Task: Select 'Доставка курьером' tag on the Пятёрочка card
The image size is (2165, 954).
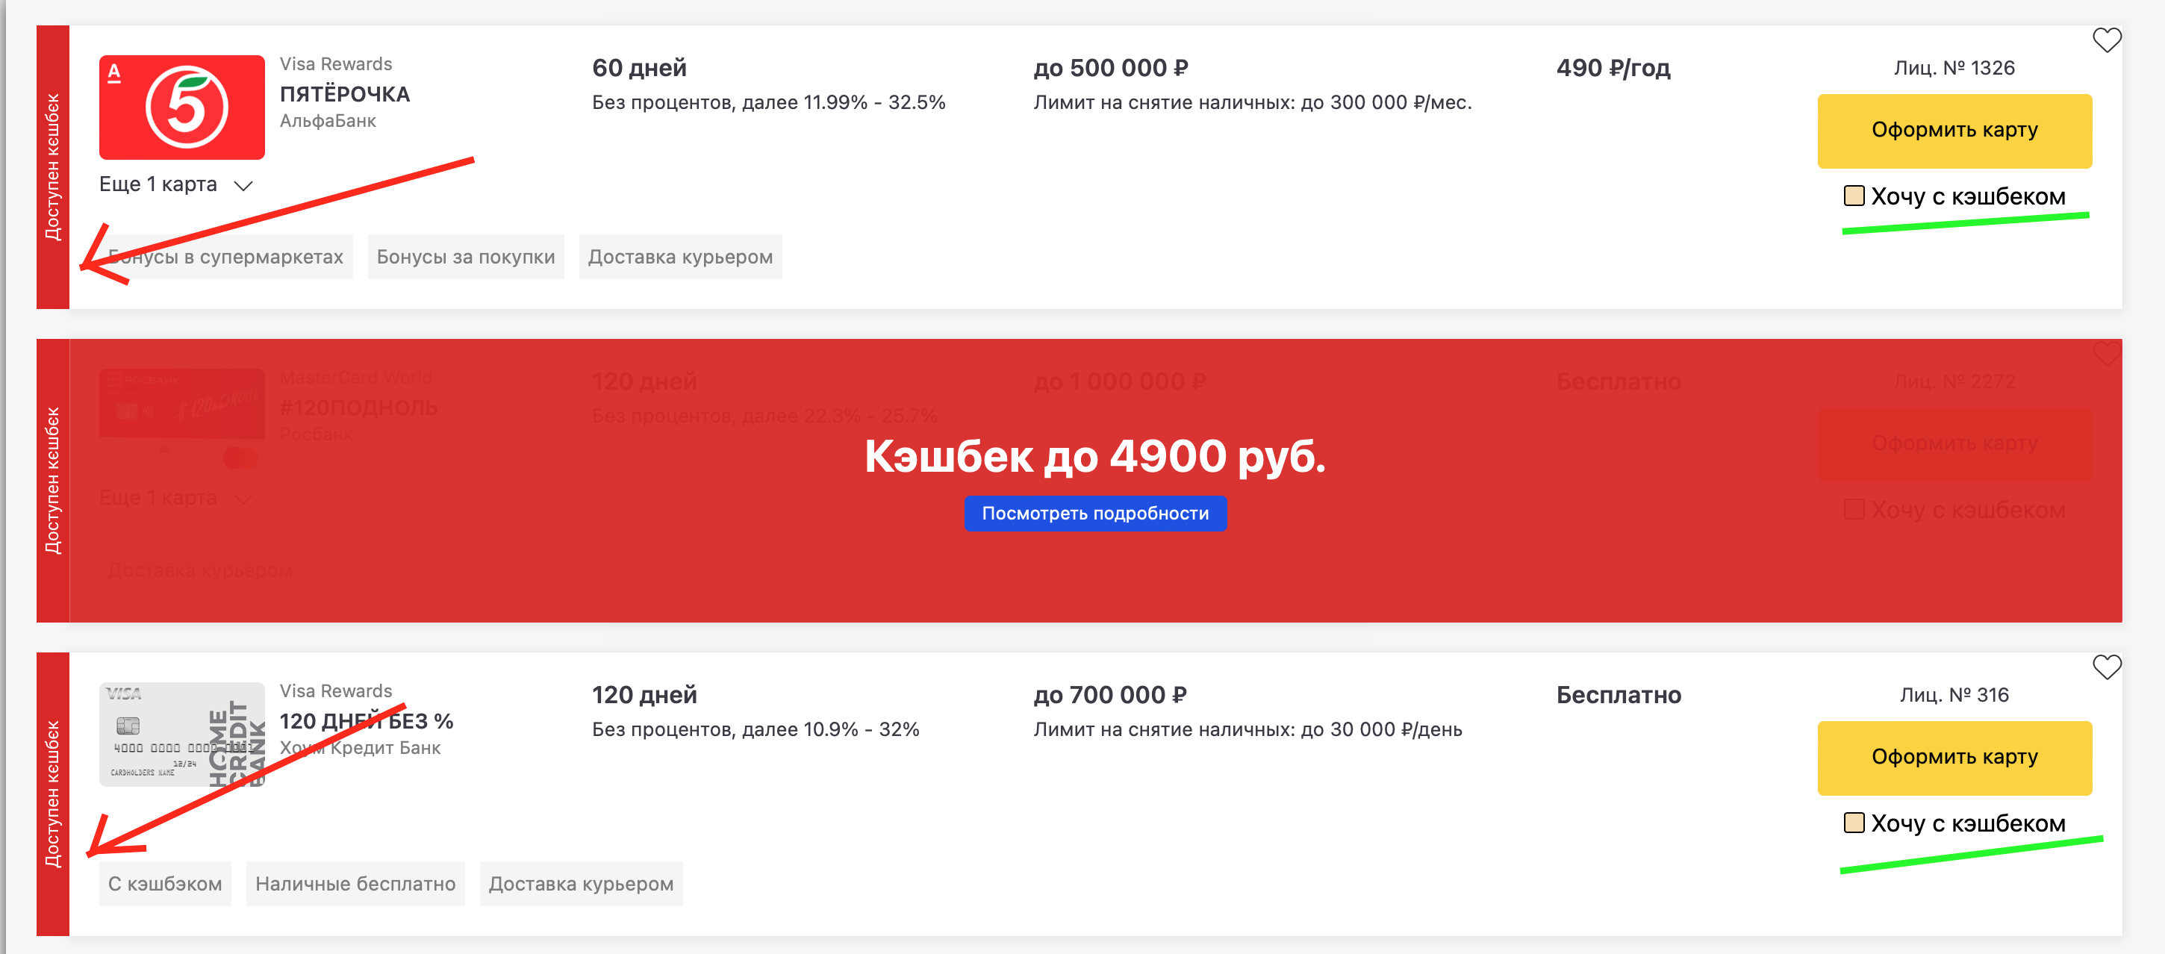Action: [x=680, y=258]
